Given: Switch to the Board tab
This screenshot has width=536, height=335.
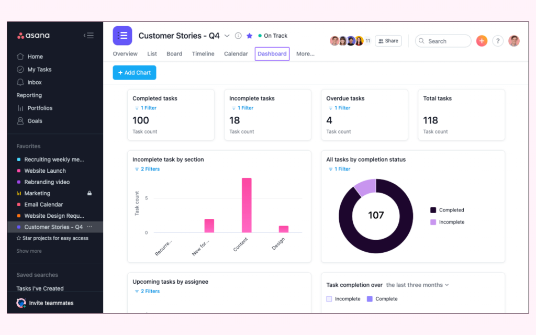Looking at the screenshot, I should (174, 53).
